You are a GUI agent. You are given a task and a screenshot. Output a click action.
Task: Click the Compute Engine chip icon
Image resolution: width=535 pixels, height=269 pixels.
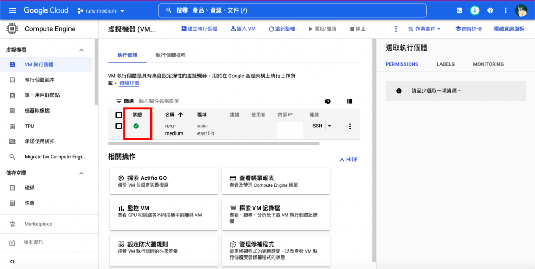[13, 29]
